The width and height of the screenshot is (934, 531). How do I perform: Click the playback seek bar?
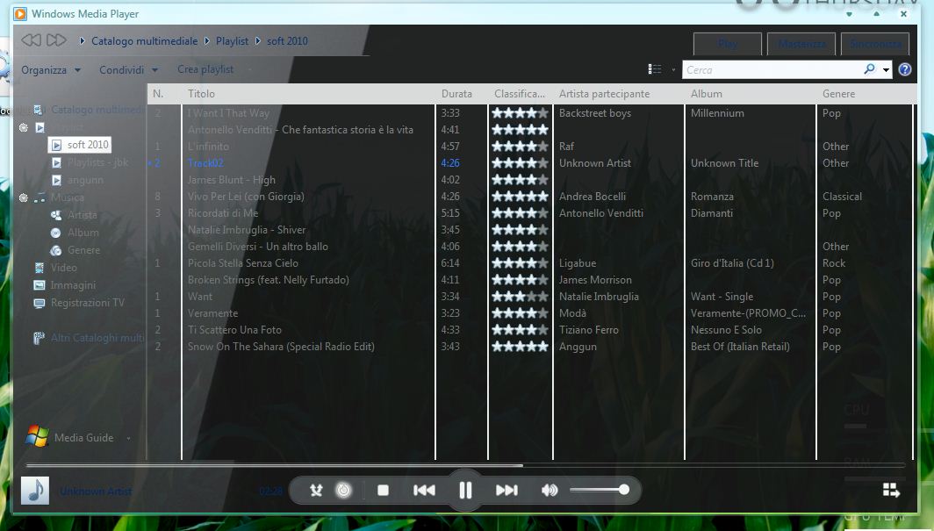pyautogui.click(x=465, y=465)
